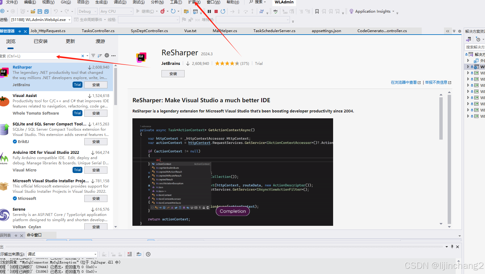Screen dimensions: 485x274
Task: Open extension manager settings gear
Action: (x=107, y=56)
